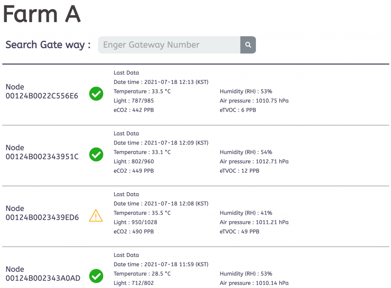Focus the Gateway Number search field
391x288 pixels.
169,45
